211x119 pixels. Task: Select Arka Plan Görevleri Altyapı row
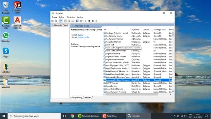point(137,74)
